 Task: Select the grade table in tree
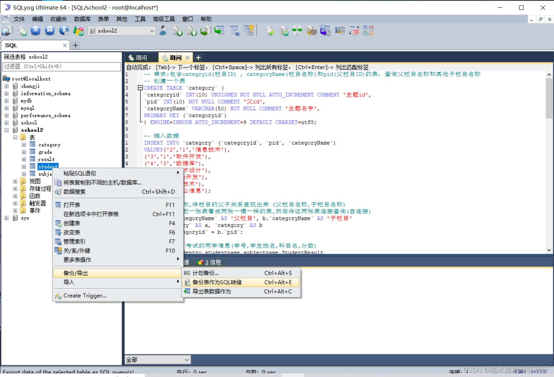click(45, 152)
